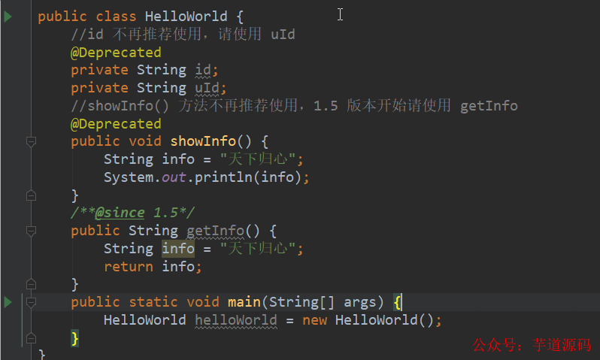Click the method name showInfo
This screenshot has height=360, width=600.
[x=203, y=141]
